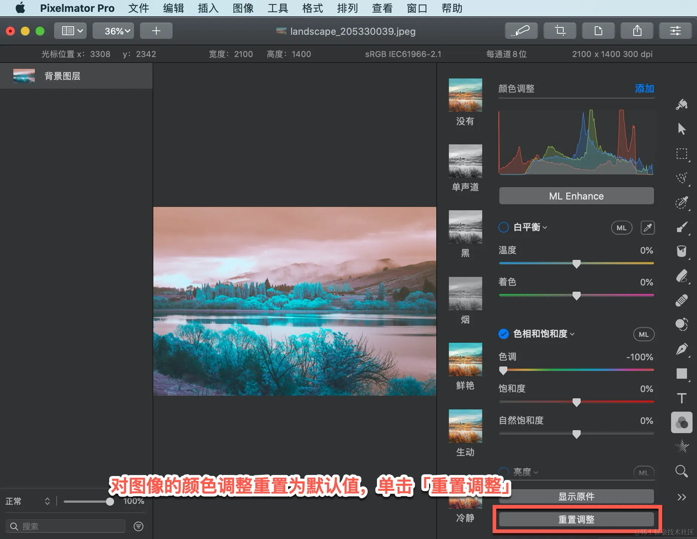The image size is (697, 539).
Task: Click the document export toolbar icon
Action: 598,31
